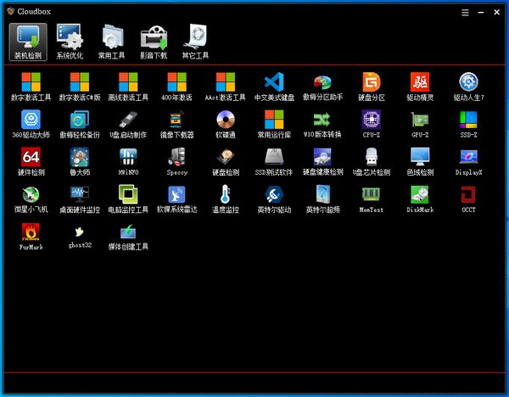Viewport: 509px width, 397px height.
Task: Launch W10版本转换
Action: point(322,124)
